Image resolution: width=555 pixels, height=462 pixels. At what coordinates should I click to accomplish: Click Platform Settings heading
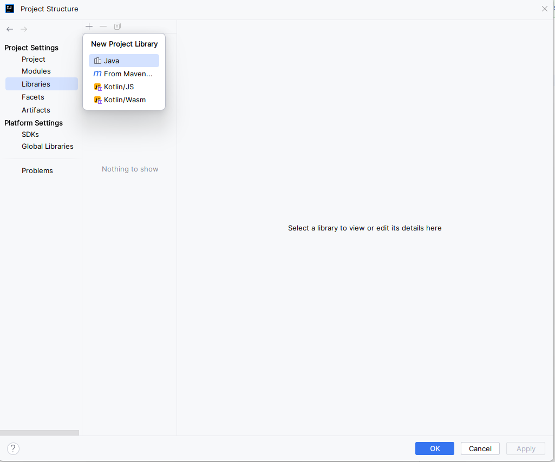click(34, 123)
